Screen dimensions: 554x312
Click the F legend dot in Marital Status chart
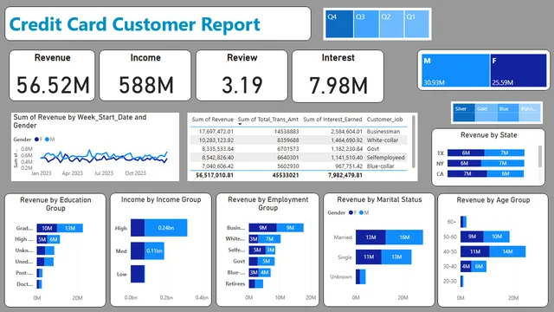(351, 212)
